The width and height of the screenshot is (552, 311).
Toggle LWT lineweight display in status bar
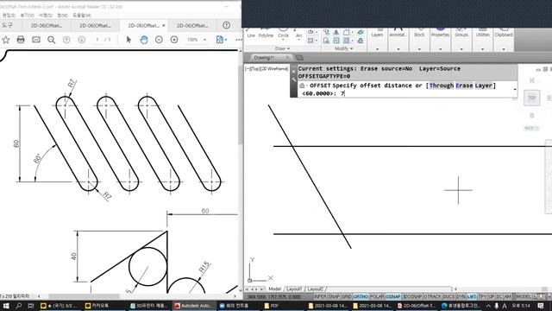click(x=472, y=296)
